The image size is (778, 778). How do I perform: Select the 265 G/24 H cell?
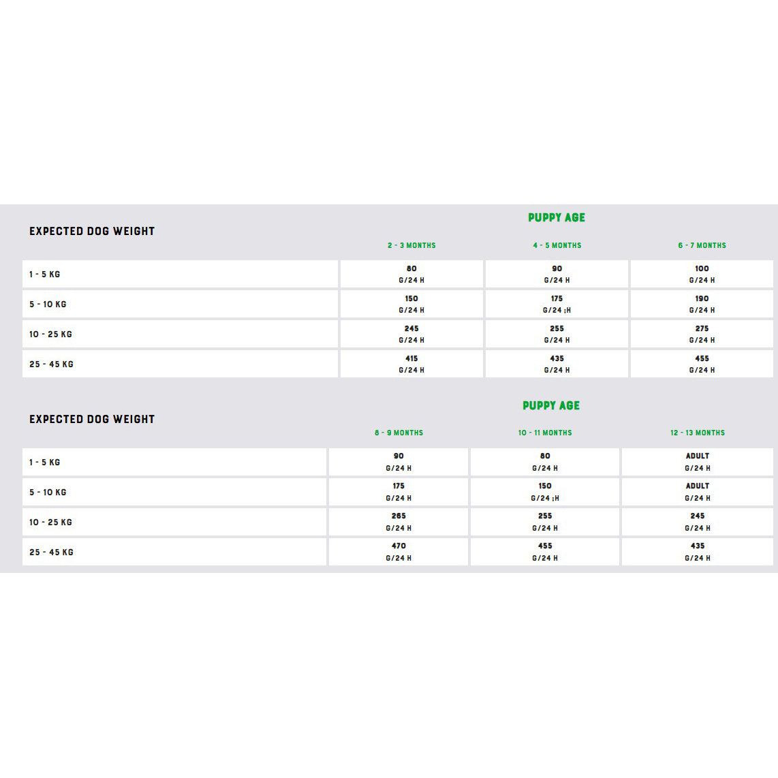[x=399, y=522]
